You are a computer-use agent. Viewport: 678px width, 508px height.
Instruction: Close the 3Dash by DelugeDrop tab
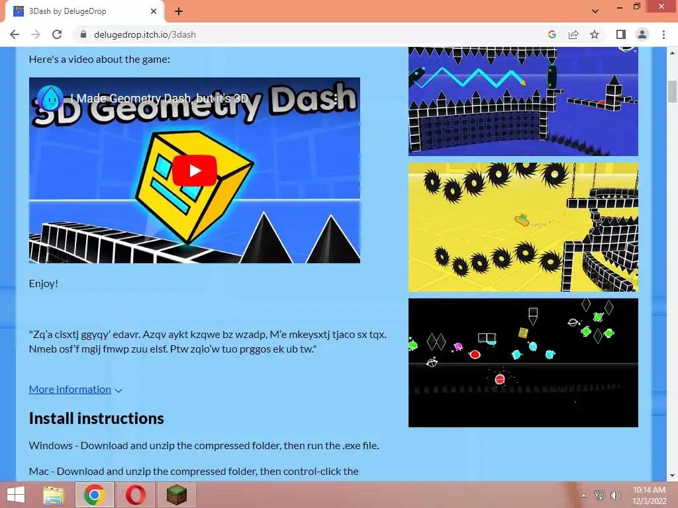point(154,11)
